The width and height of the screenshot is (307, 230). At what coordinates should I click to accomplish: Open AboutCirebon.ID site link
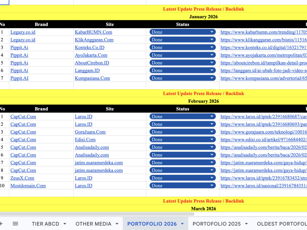(x=92, y=63)
